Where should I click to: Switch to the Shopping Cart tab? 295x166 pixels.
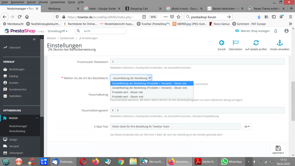143,9
